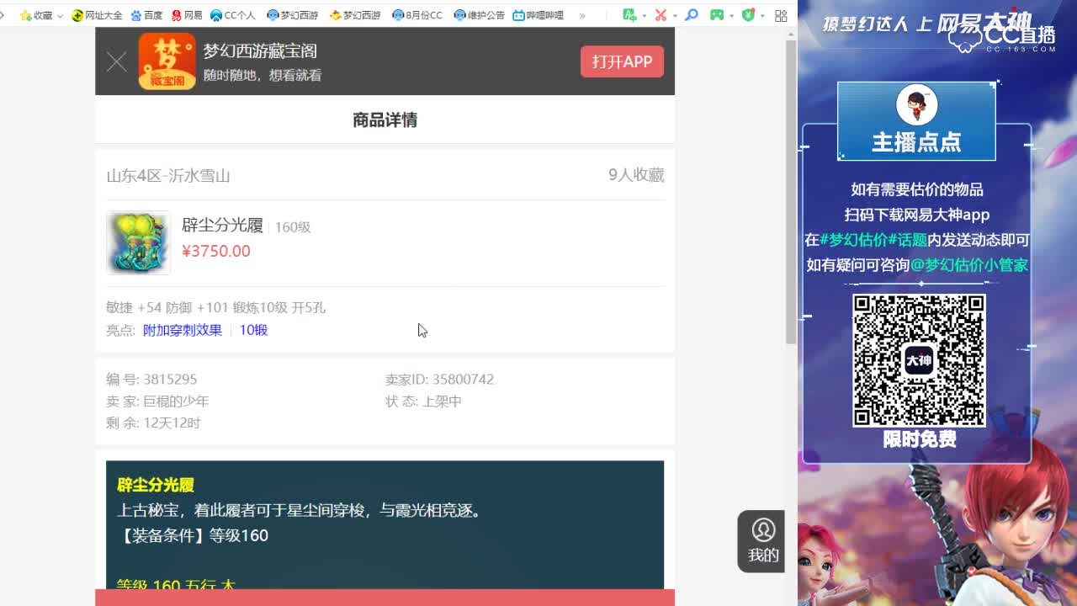The image size is (1077, 606).
Task: Expand the scissors tool dropdown arrow
Action: click(x=675, y=16)
